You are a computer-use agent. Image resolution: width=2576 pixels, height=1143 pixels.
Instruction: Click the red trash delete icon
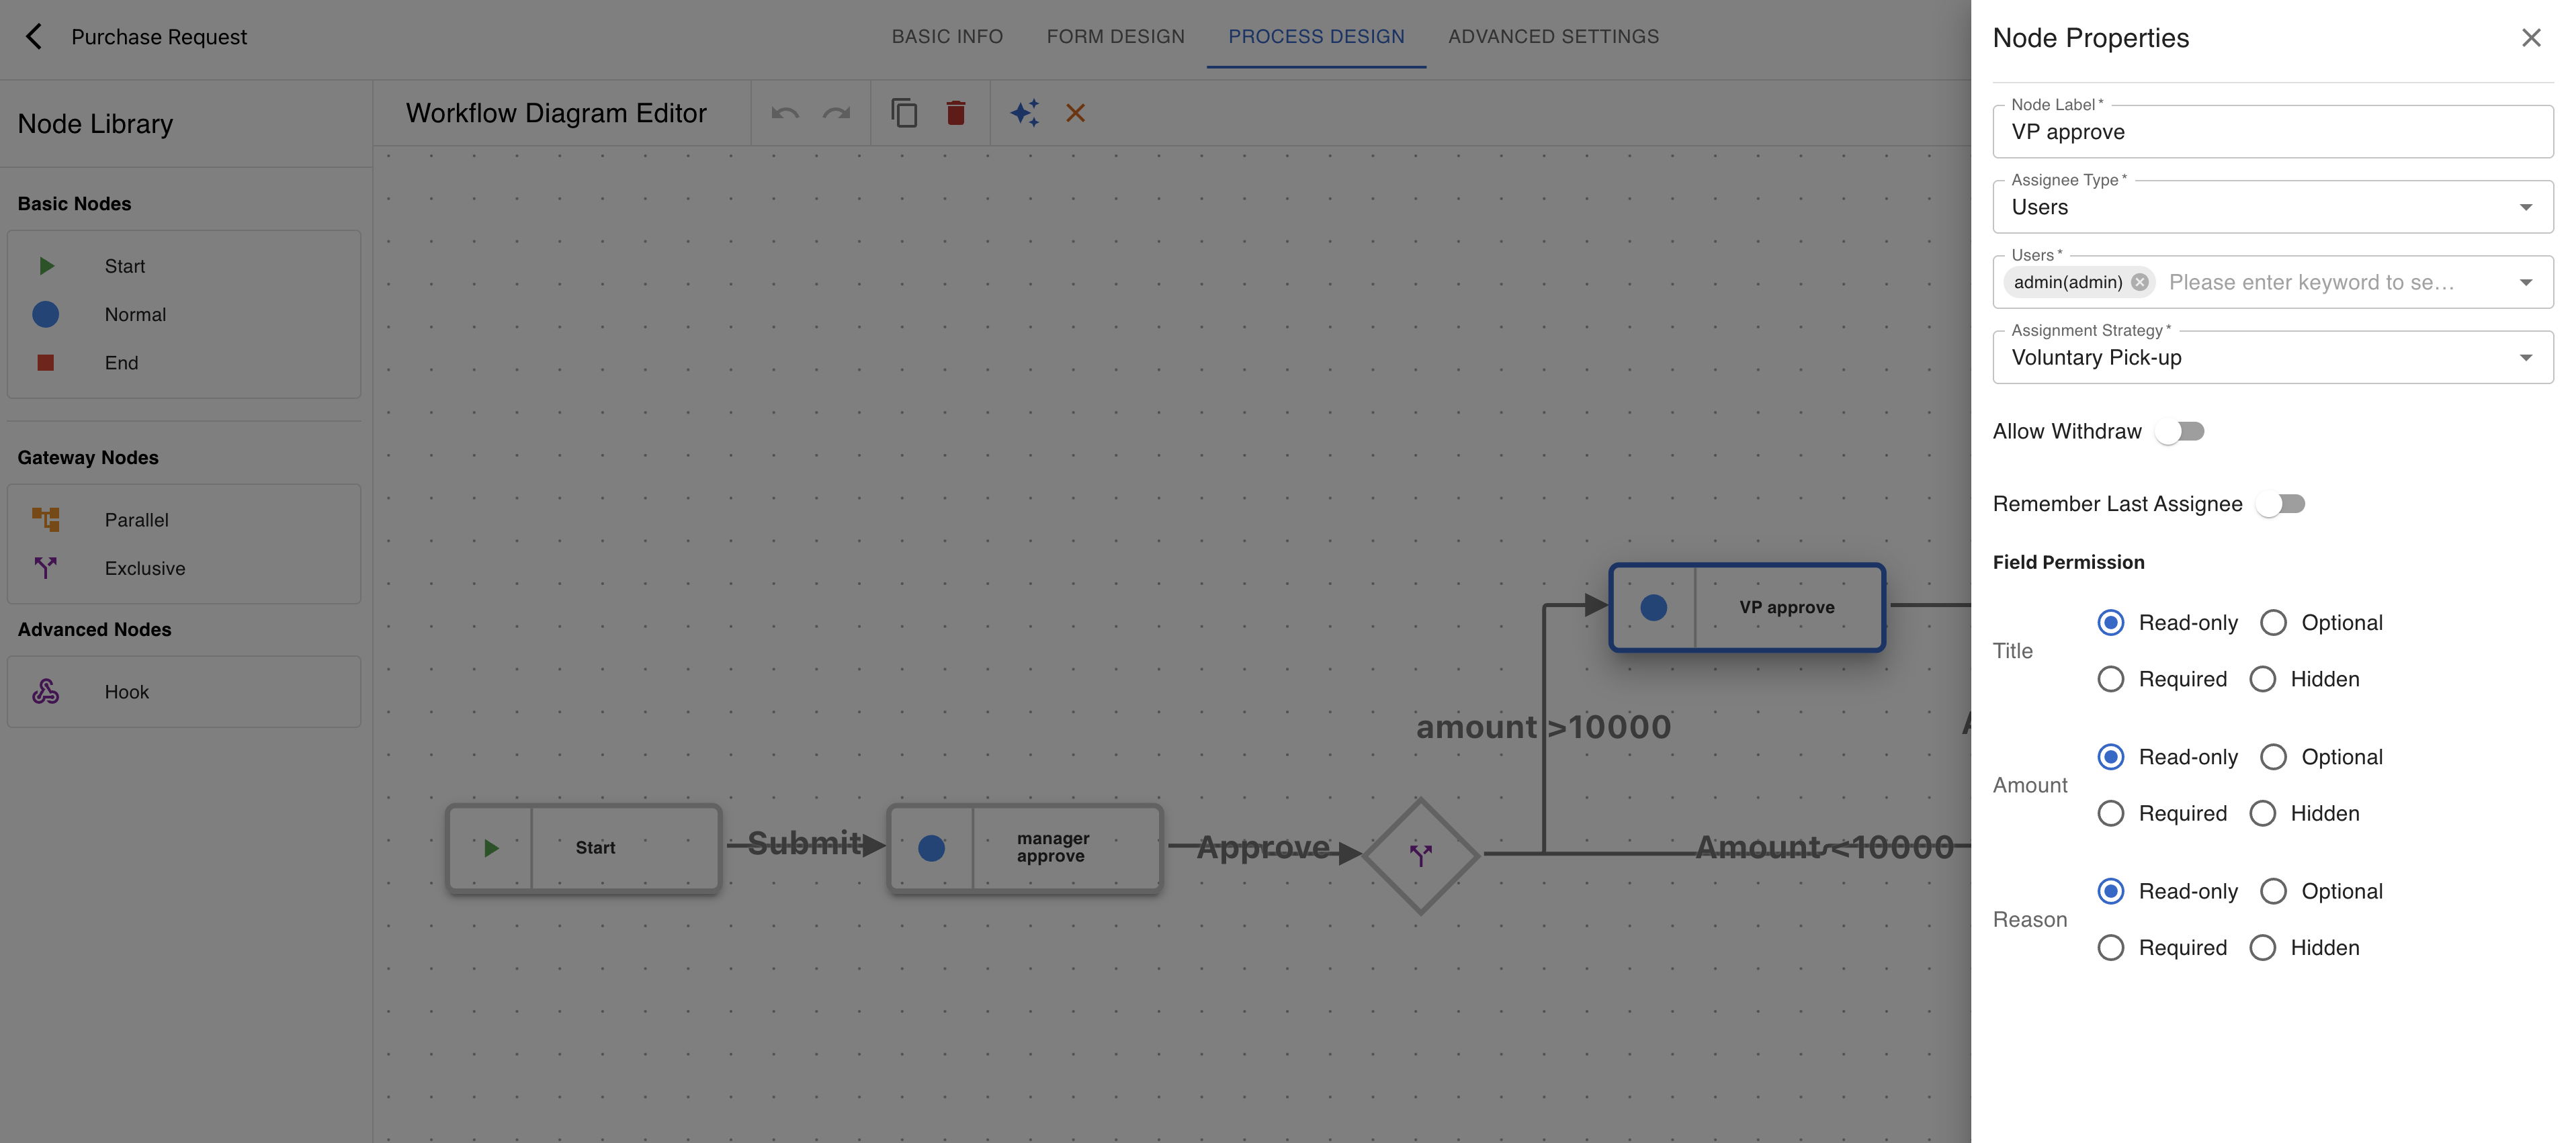tap(956, 113)
